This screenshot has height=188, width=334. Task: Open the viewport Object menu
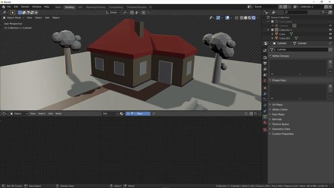(56, 18)
